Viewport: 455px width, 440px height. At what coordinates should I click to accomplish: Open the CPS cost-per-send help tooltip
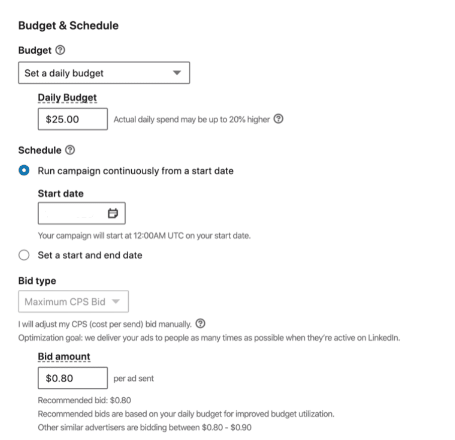pyautogui.click(x=200, y=323)
